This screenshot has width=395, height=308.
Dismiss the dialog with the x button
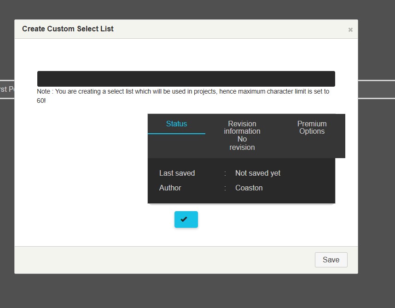pyautogui.click(x=350, y=30)
